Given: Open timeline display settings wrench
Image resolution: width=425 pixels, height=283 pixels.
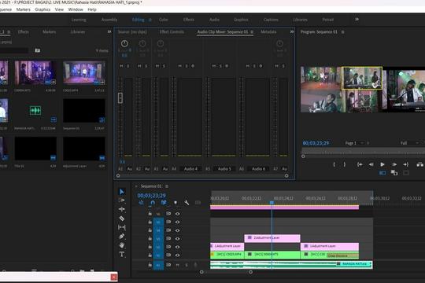Looking at the screenshot, I should coord(187,203).
